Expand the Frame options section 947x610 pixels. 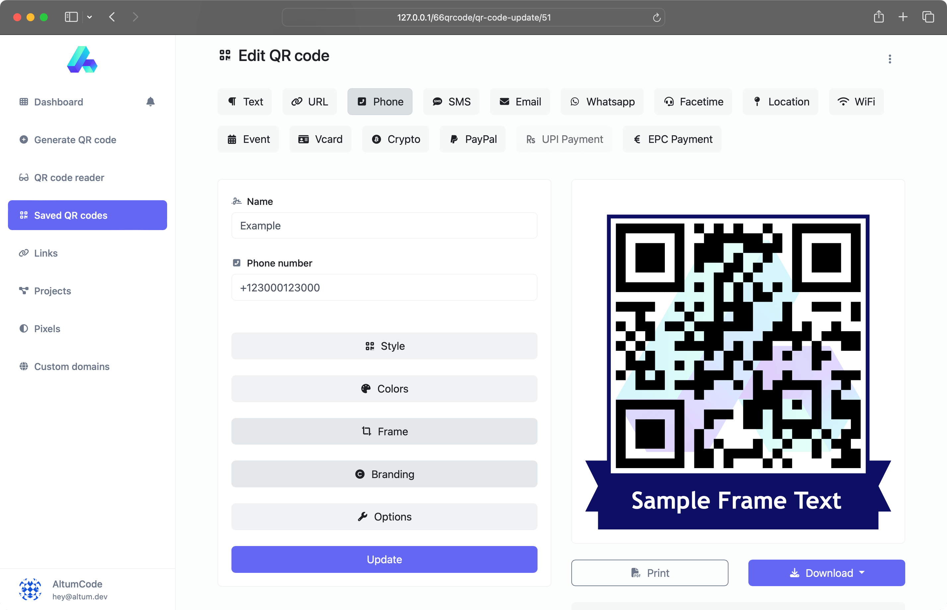pos(384,431)
